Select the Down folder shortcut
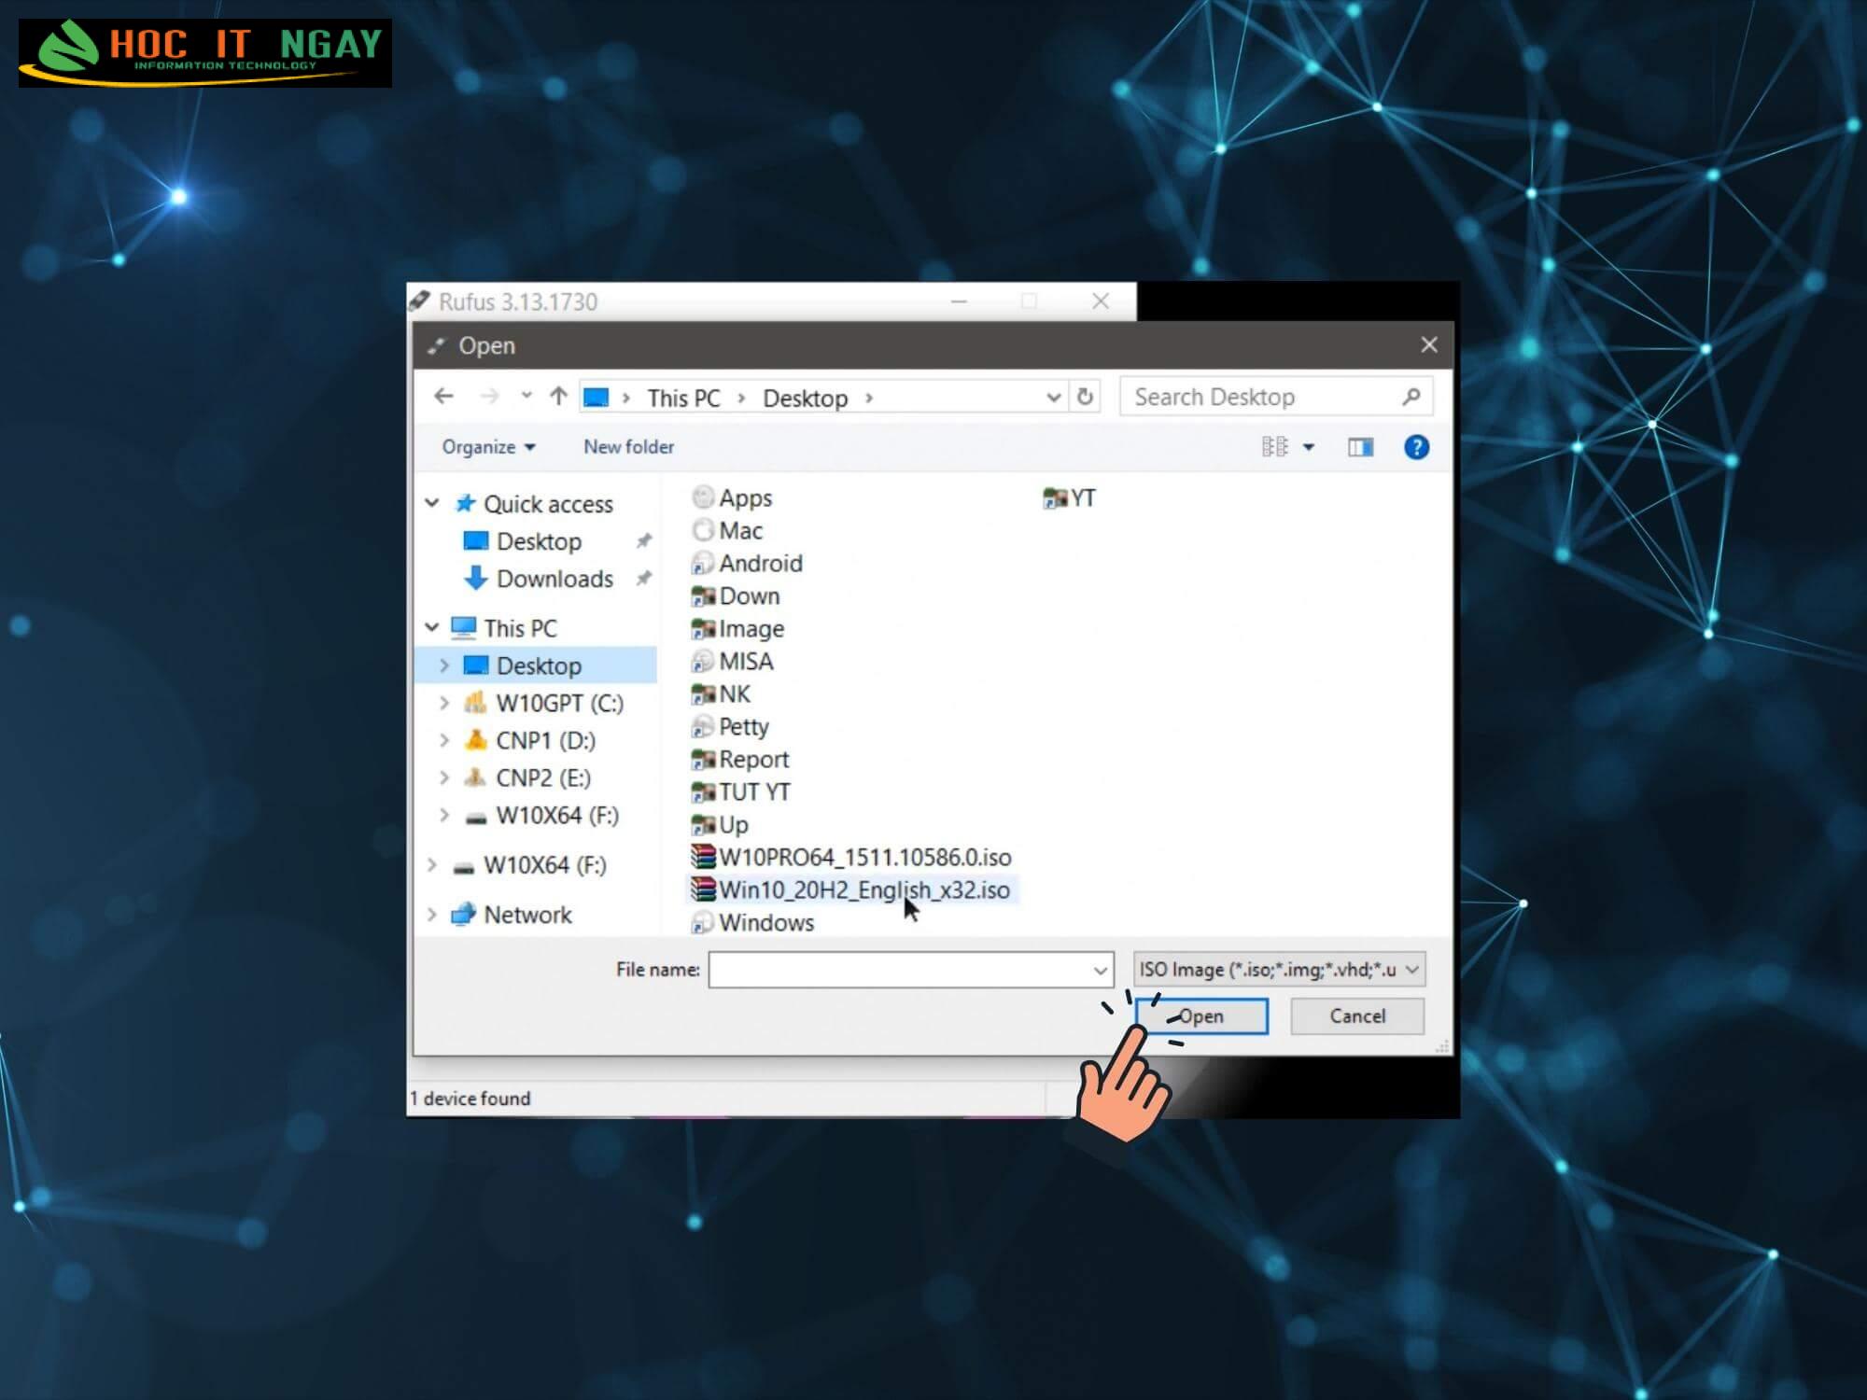 click(x=736, y=595)
